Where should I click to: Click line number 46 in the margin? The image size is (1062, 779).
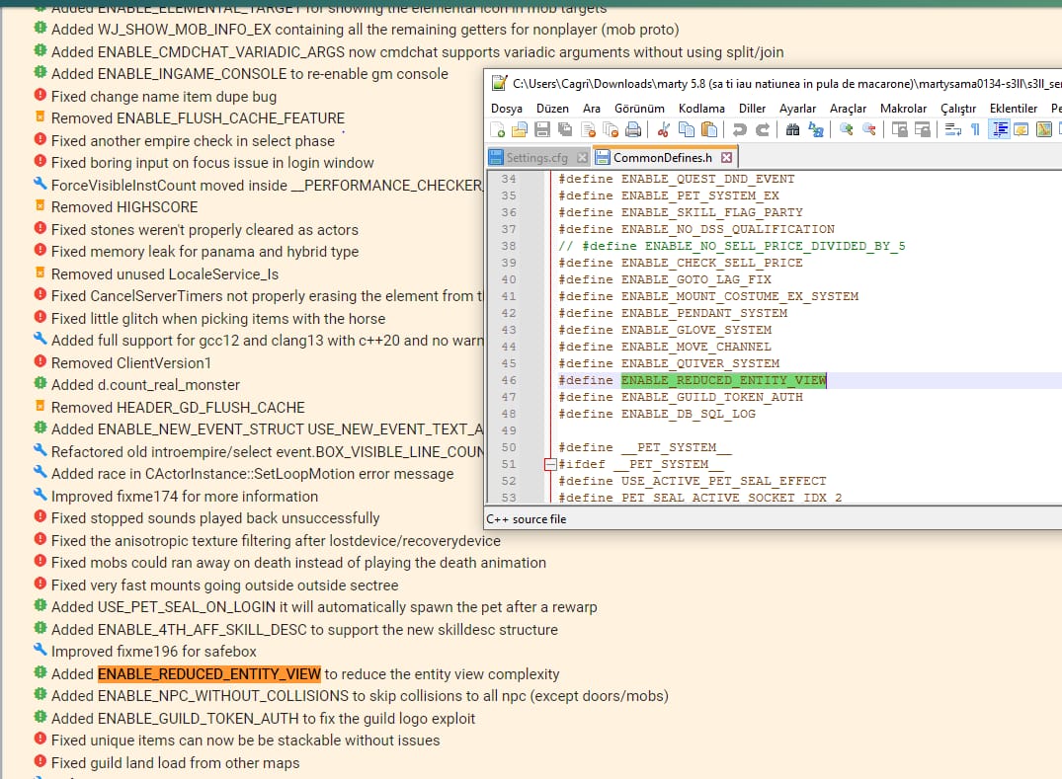(509, 380)
